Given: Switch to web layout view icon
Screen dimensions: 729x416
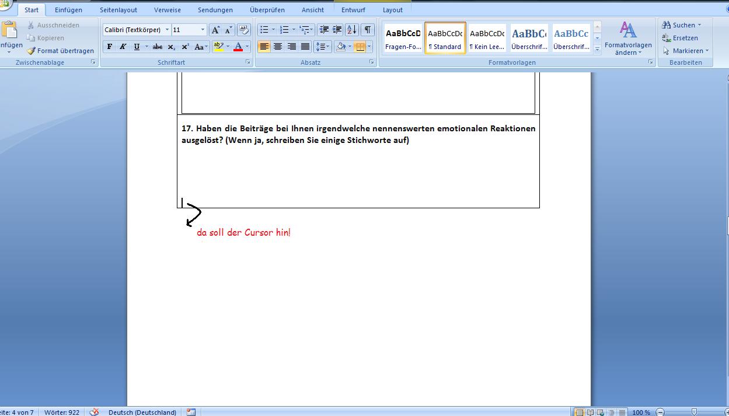Looking at the screenshot, I should tap(600, 412).
